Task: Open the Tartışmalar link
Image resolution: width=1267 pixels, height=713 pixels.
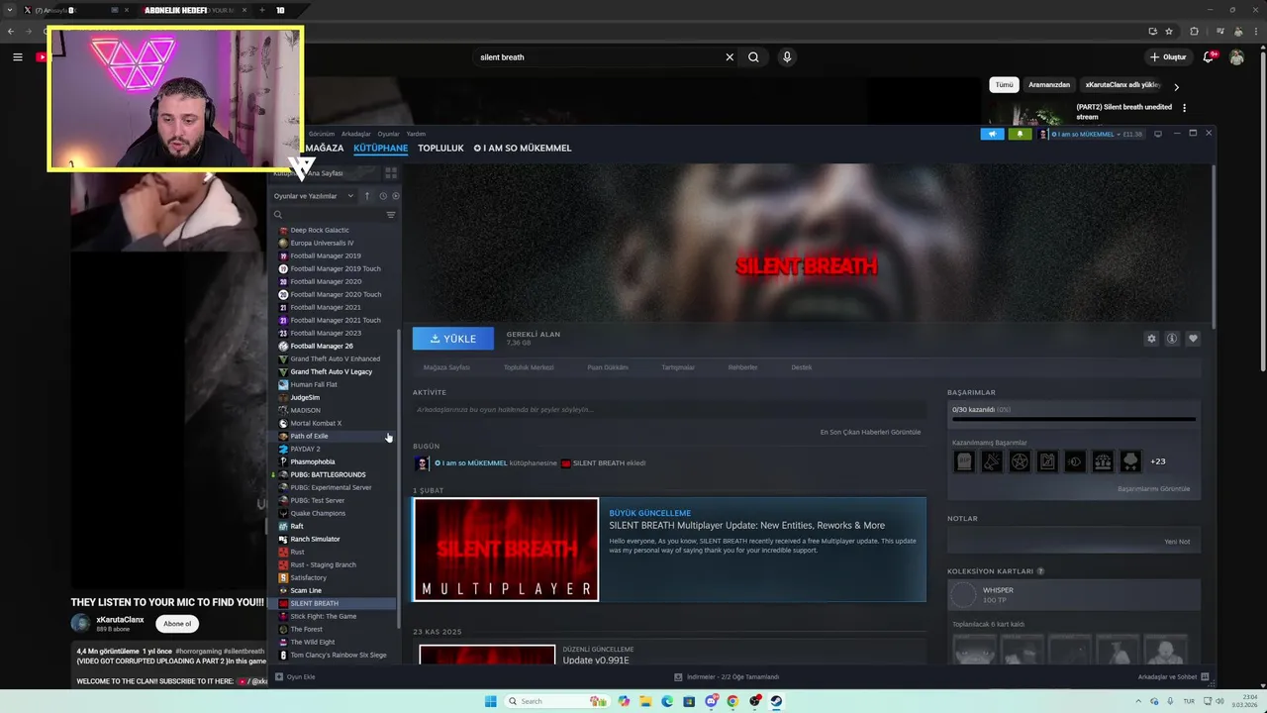Action: tap(678, 367)
